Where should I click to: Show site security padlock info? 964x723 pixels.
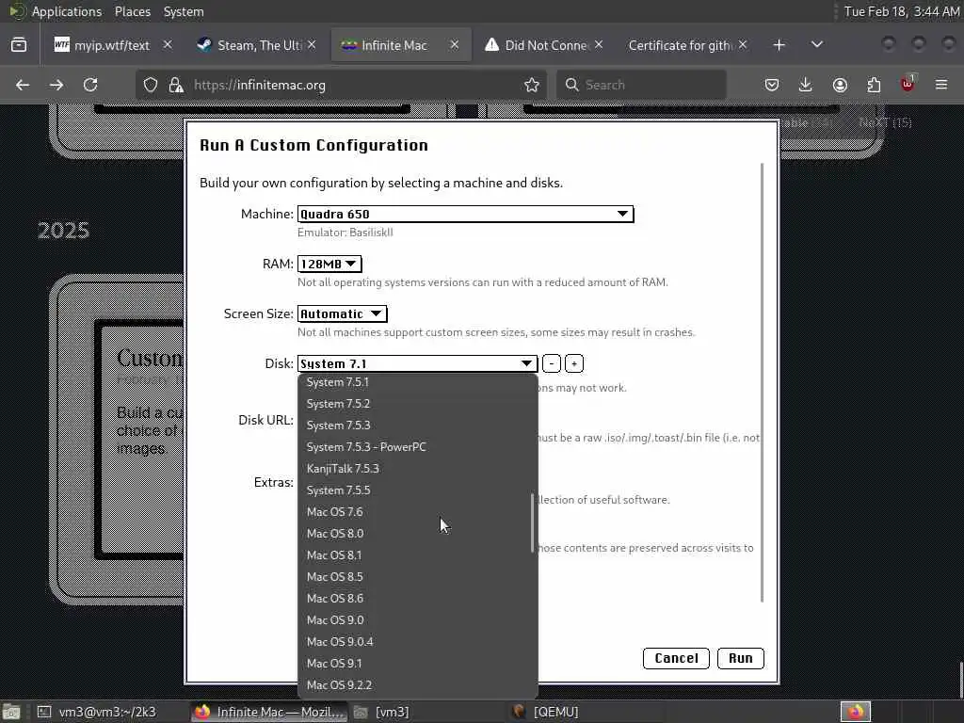pos(176,85)
